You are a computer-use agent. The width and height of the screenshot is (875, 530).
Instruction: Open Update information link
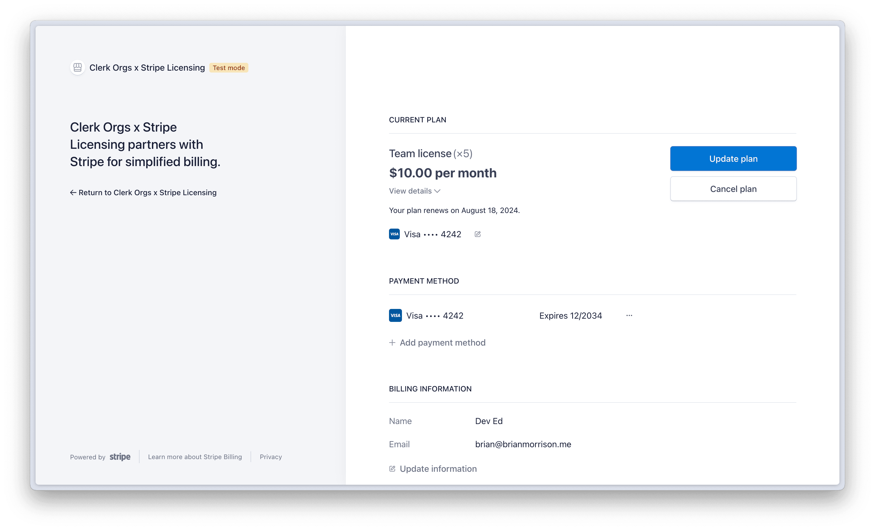[x=433, y=469]
